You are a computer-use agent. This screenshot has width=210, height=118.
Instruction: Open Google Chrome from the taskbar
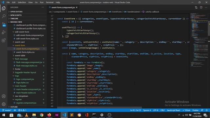[x=42, y=115]
